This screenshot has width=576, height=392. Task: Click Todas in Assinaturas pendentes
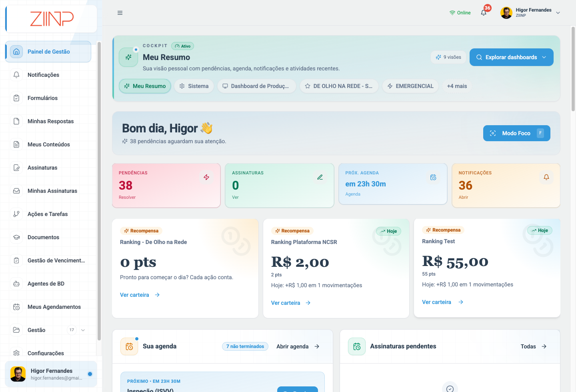click(534, 346)
